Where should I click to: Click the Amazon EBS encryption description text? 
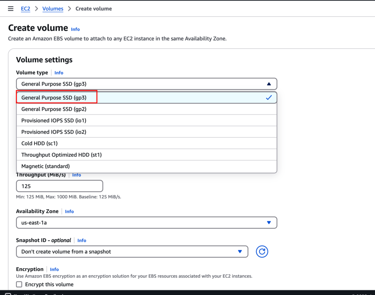[x=134, y=276]
